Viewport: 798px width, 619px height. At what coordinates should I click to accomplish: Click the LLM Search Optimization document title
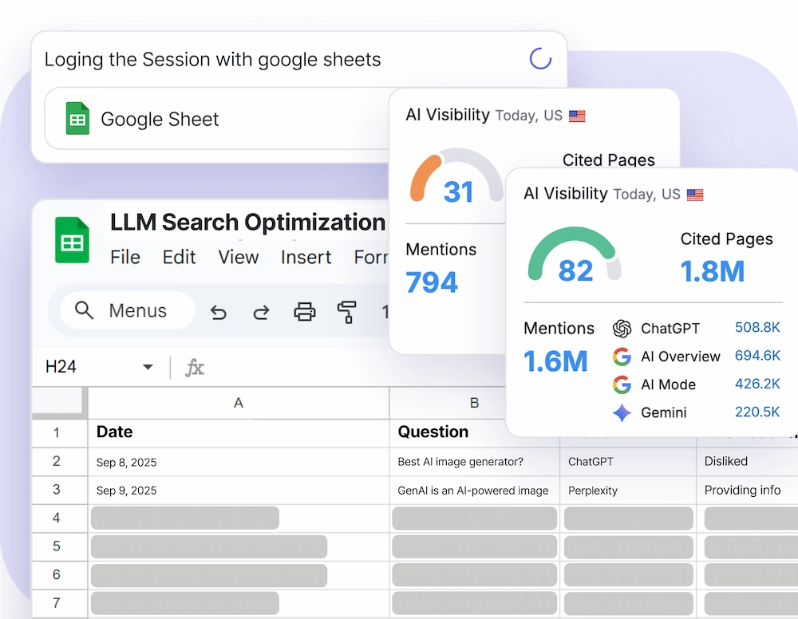(248, 223)
